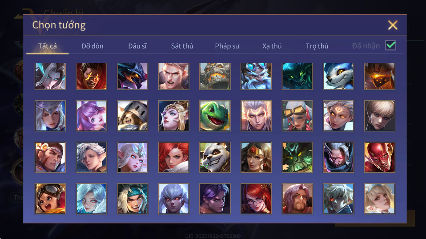This screenshot has width=426, height=239.
Task: Switch to the Đỡ đòn tab
Action: 92,46
